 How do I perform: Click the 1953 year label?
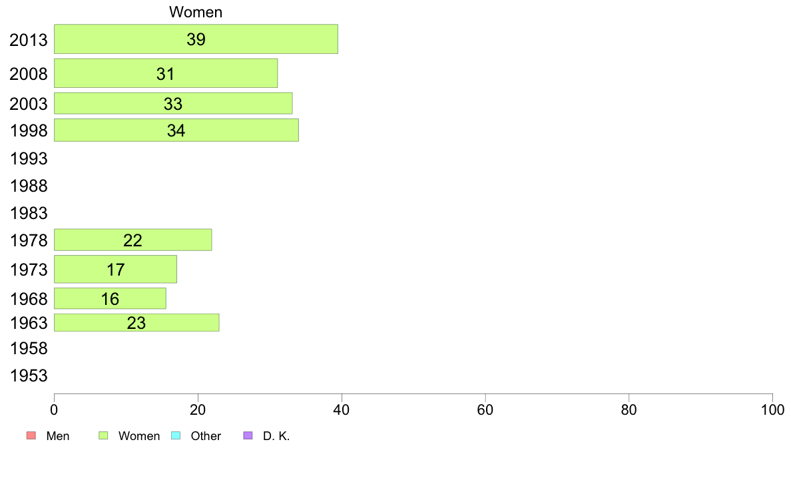click(x=29, y=375)
